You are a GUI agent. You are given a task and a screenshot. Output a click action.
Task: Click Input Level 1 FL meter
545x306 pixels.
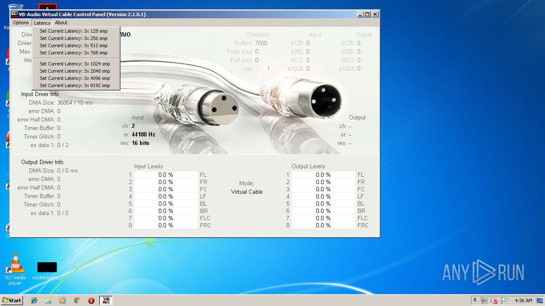pos(166,175)
